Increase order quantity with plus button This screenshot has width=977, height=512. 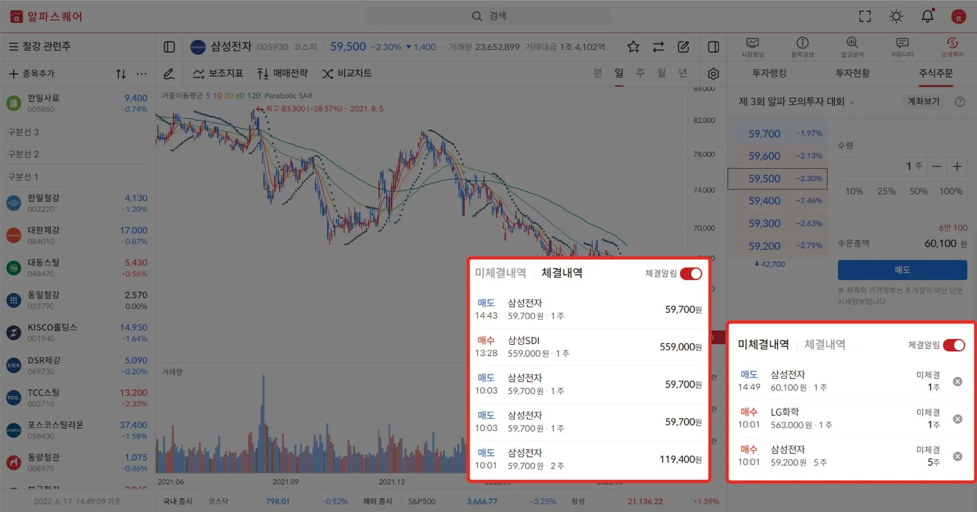tap(957, 166)
